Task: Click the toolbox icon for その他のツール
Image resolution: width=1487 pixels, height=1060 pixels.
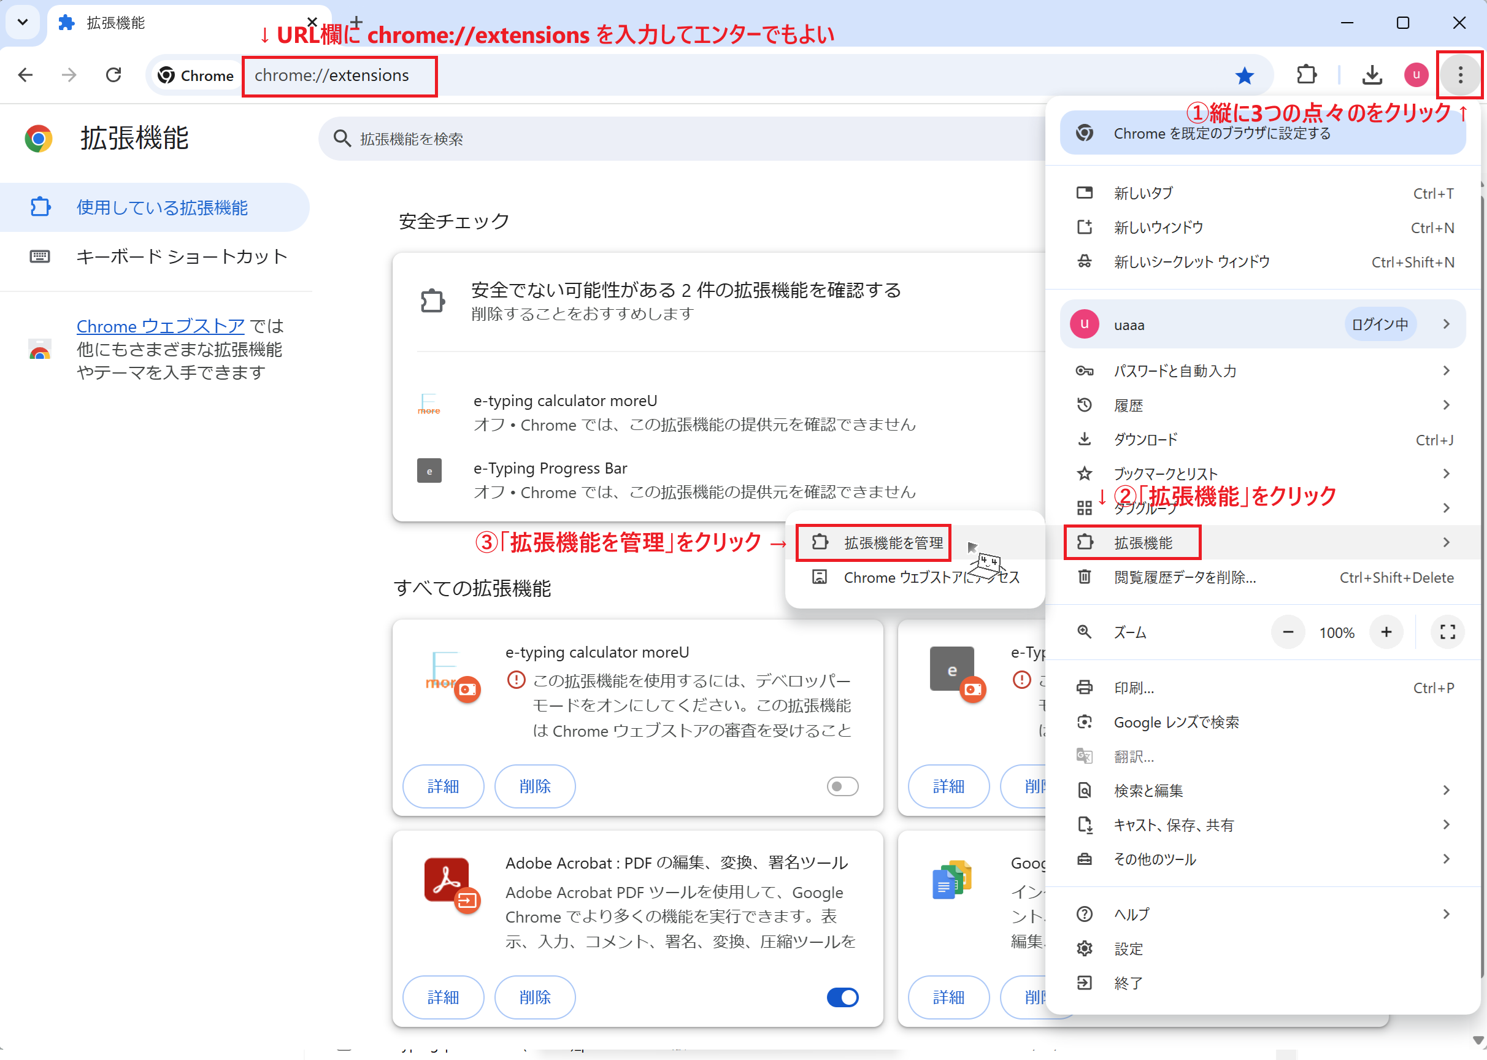Action: click(x=1084, y=859)
